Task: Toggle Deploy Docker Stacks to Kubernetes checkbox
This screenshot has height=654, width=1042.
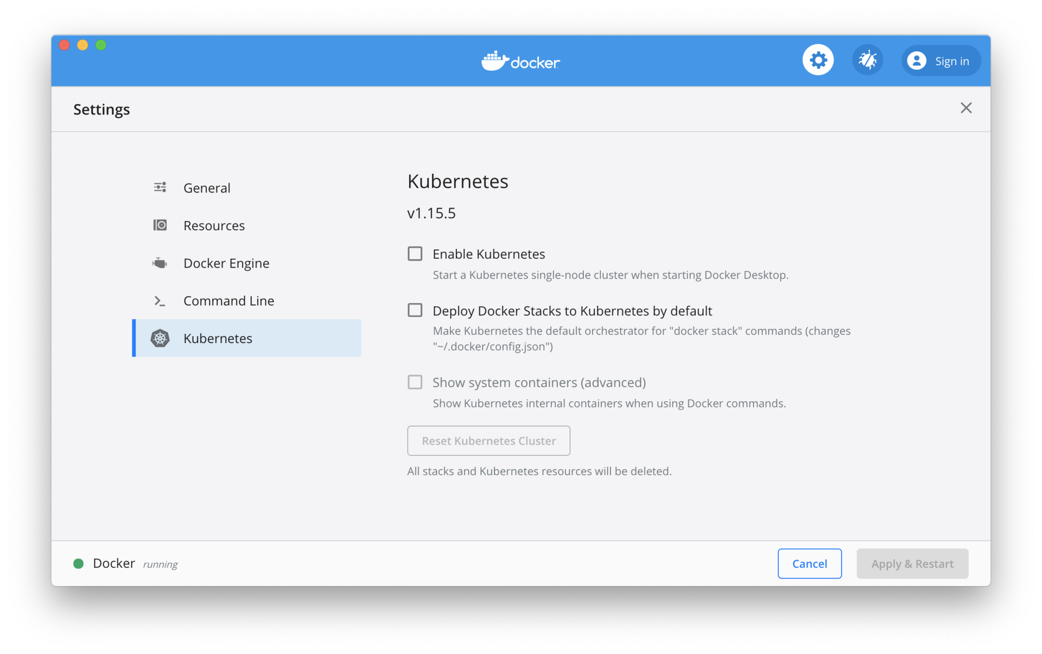Action: [415, 310]
